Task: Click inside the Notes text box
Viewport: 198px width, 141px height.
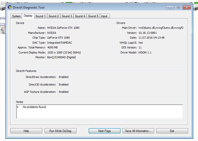Action: click(100, 111)
